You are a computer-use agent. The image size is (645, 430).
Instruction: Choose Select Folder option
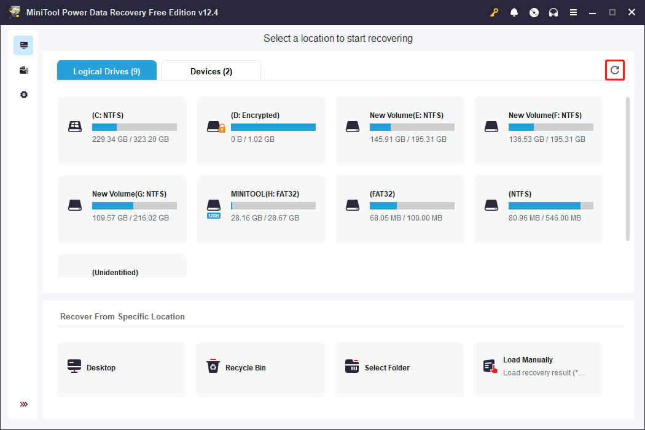(399, 370)
